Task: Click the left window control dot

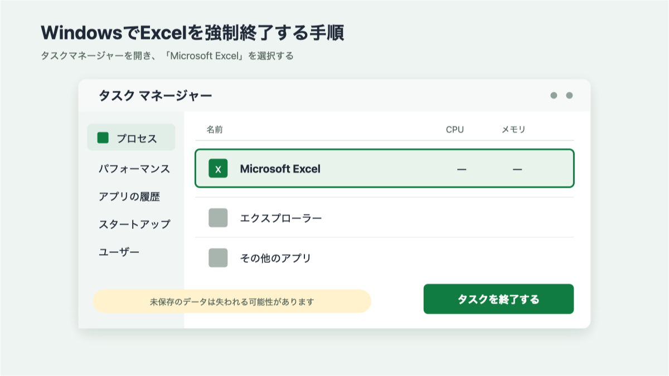Action: 554,95
